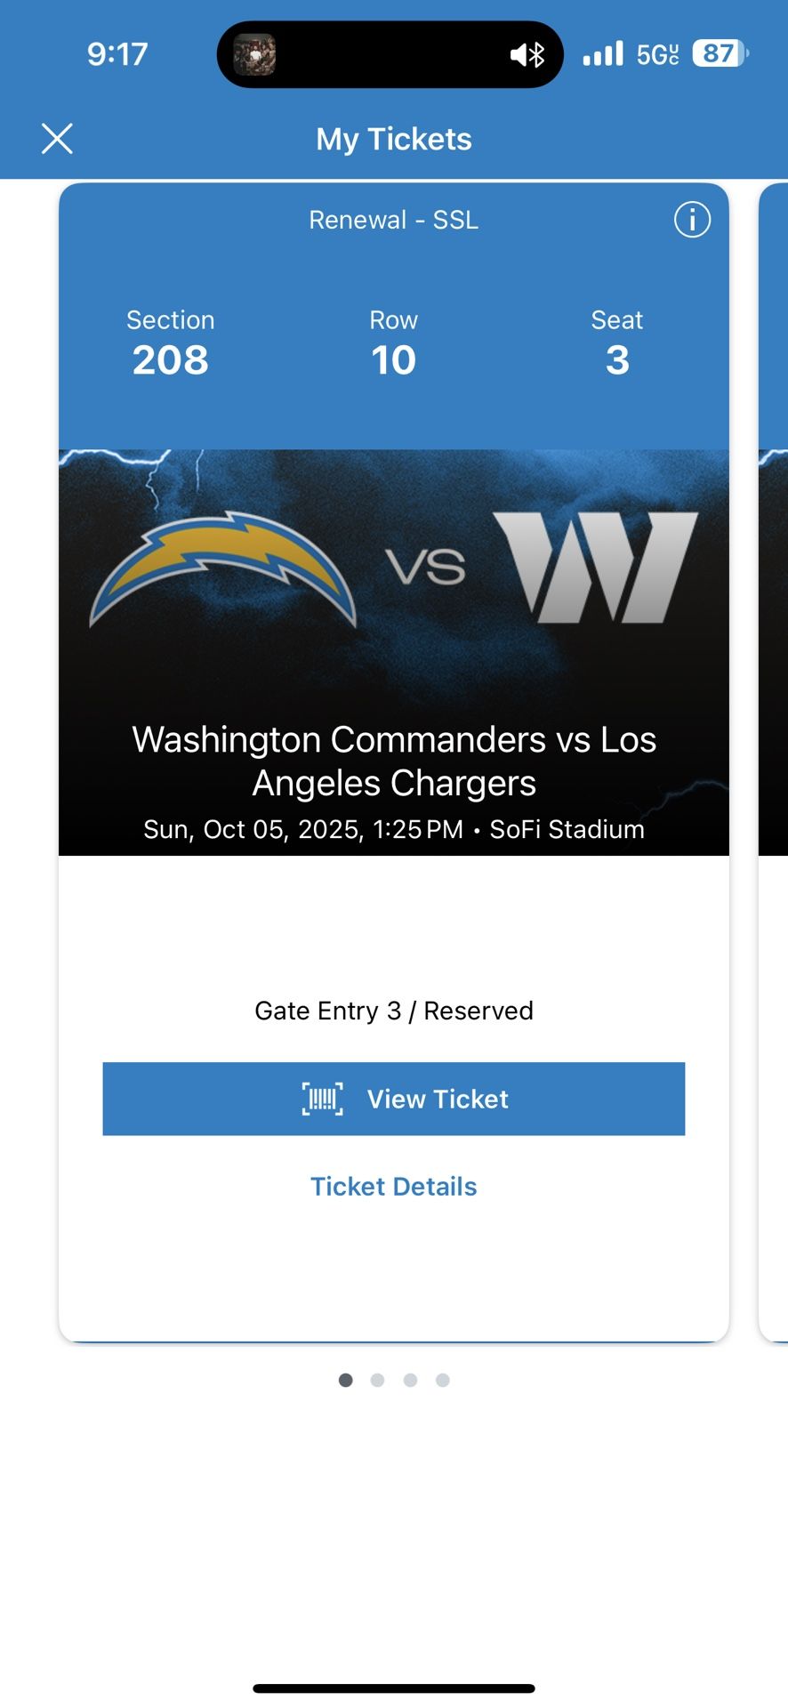
Task: Open the Ticket Details link
Action: click(394, 1187)
